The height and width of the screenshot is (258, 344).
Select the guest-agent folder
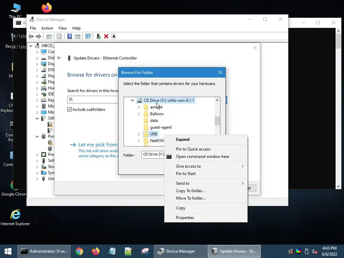[161, 127]
